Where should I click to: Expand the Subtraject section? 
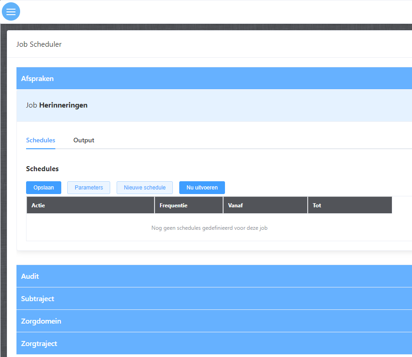37,299
